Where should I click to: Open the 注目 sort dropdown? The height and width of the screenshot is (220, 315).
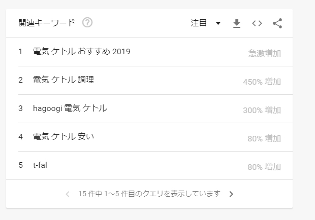tap(206, 23)
